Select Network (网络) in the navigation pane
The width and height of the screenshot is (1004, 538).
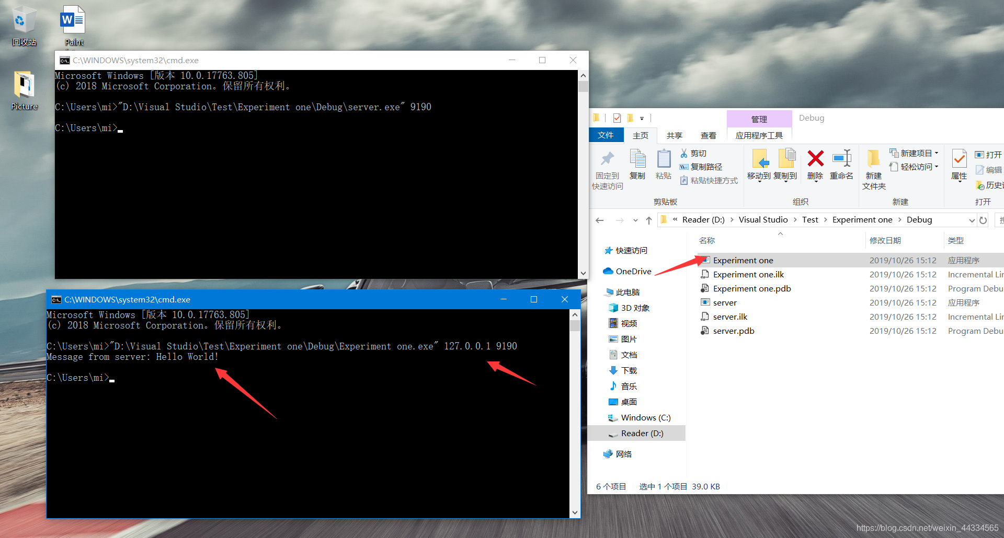[x=618, y=454]
